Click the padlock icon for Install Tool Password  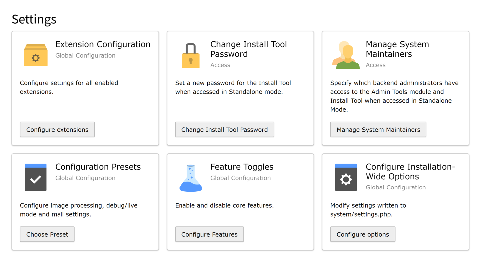(x=191, y=56)
